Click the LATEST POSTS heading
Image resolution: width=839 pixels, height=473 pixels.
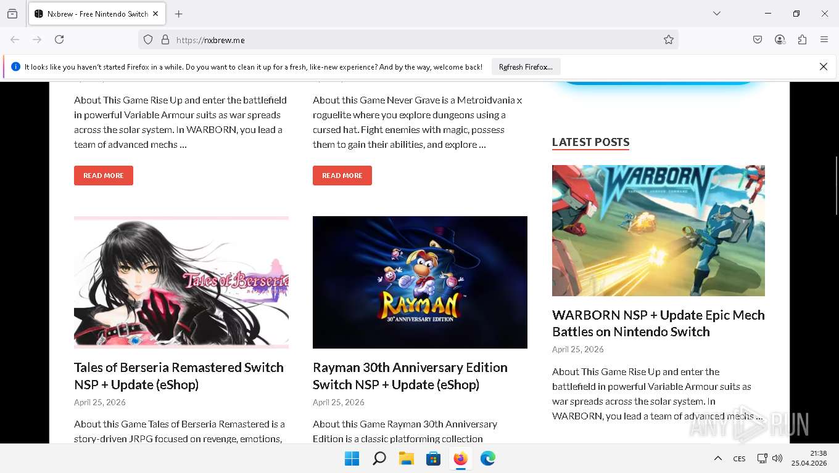(x=590, y=142)
